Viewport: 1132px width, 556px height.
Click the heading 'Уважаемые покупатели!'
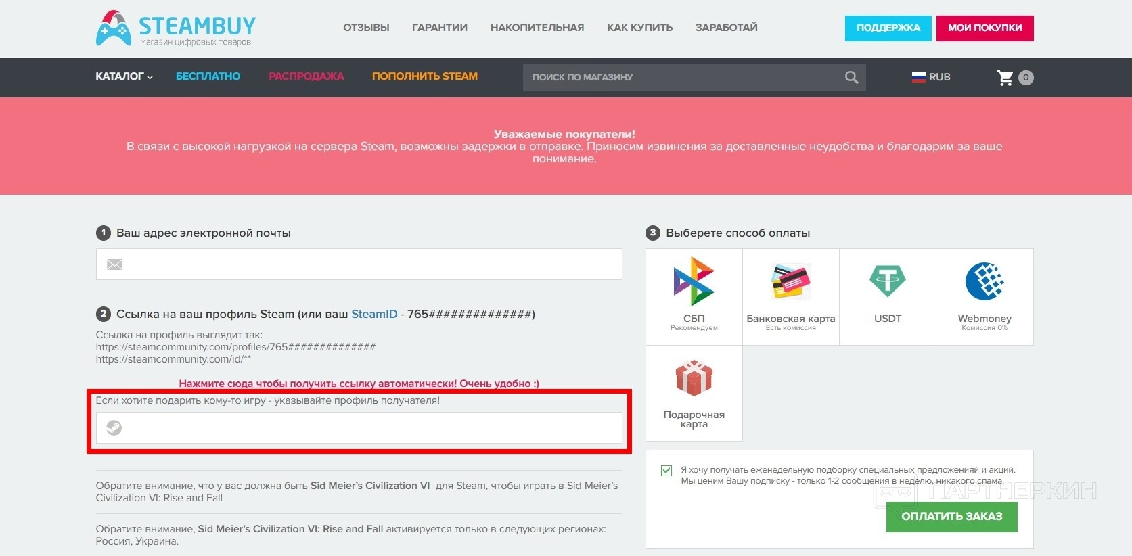click(x=564, y=134)
